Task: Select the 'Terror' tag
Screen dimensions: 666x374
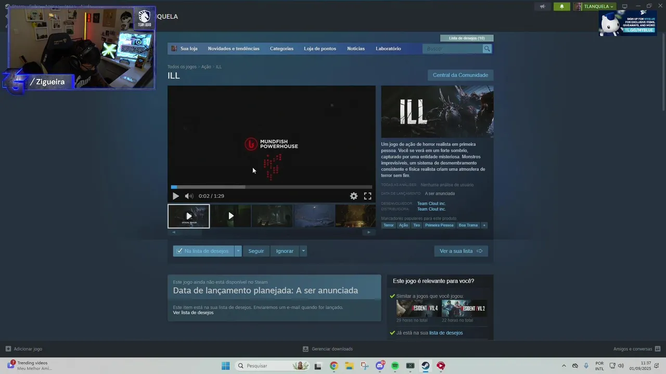Action: click(389, 225)
